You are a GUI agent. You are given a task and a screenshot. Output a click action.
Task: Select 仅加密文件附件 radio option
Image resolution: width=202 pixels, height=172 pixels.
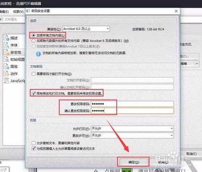(34, 46)
